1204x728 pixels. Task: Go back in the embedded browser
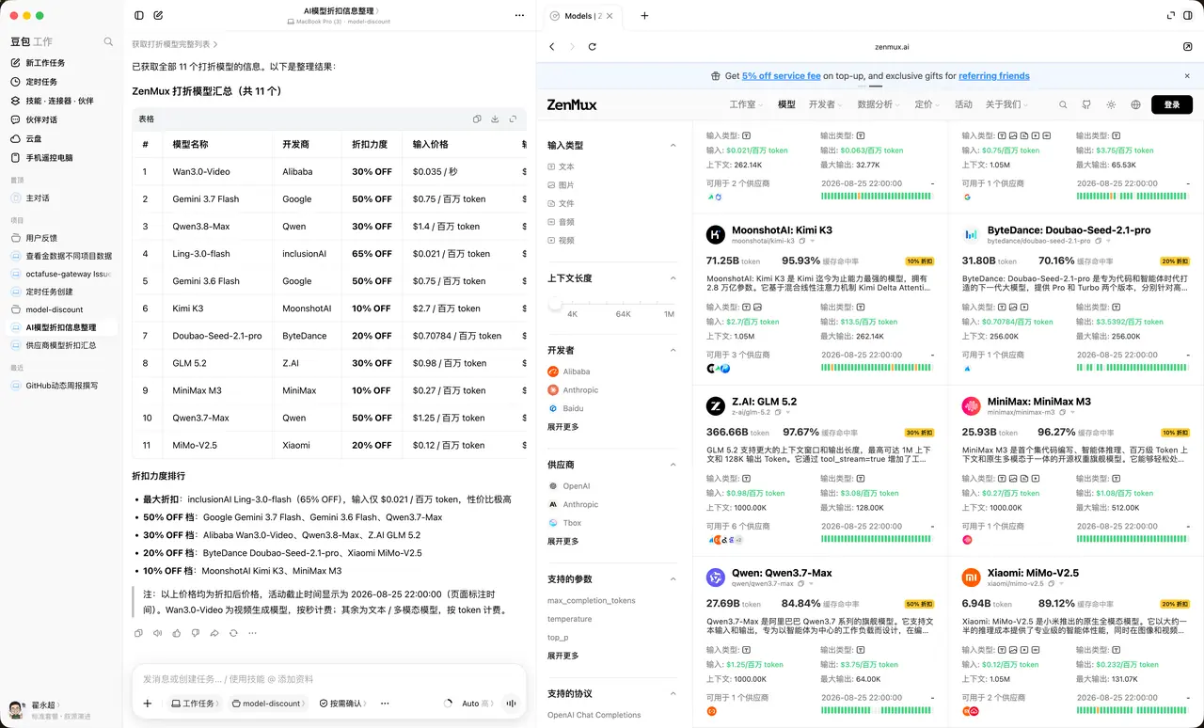552,46
